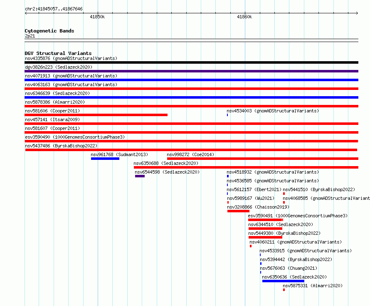The width and height of the screenshot is (370, 306).
Task: Open nsv6544598 Sedlazeck2020 entry
Action: pos(167,172)
